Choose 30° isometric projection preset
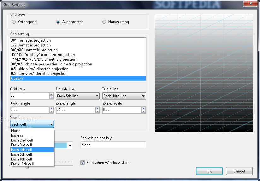The image size is (260, 181). tap(78, 40)
